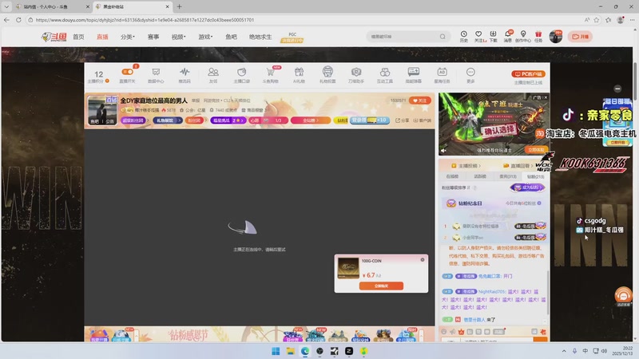Open the 创作中心 icon in header
639x359 pixels.
(x=523, y=34)
